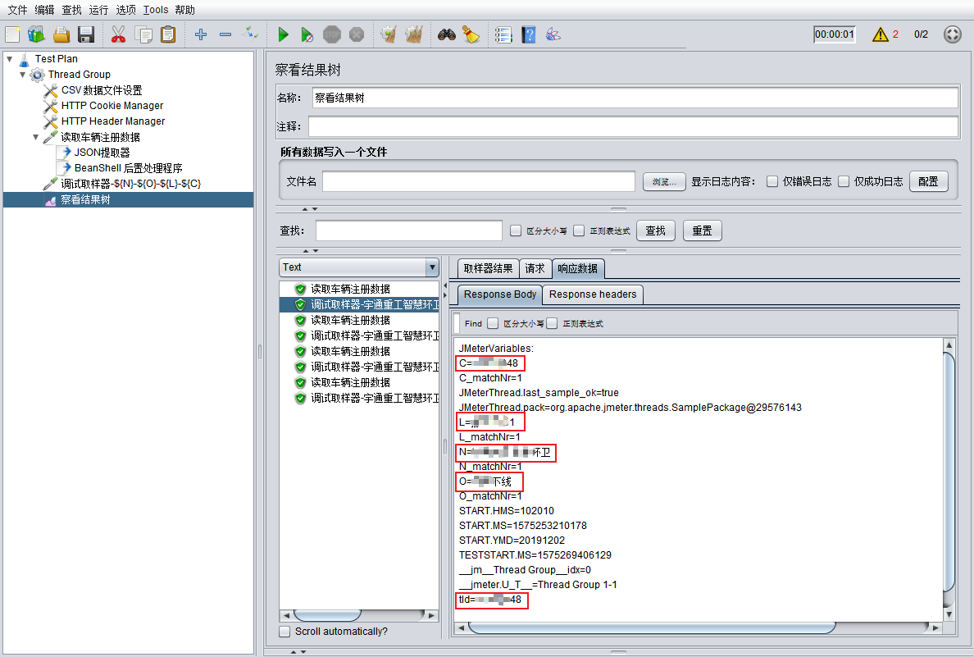This screenshot has height=657, width=974.
Task: Select CSV 数据文件设置 tree item
Action: pyautogui.click(x=101, y=91)
